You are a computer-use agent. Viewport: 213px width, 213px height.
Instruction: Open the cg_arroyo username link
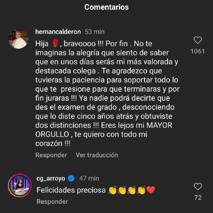[x=51, y=178]
